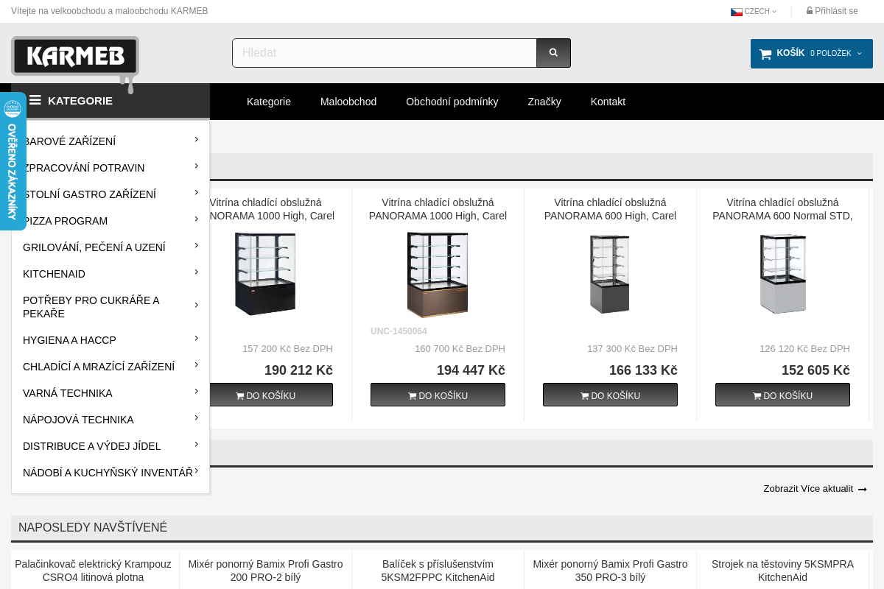Open the KATEGORIE hamburger menu icon
This screenshot has width=884, height=589.
coord(35,100)
